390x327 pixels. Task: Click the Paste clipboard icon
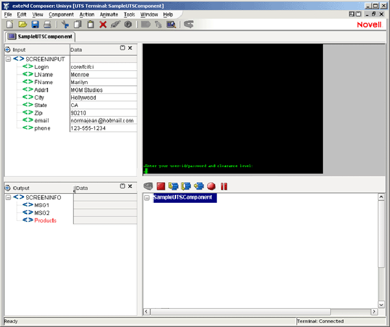click(x=90, y=25)
